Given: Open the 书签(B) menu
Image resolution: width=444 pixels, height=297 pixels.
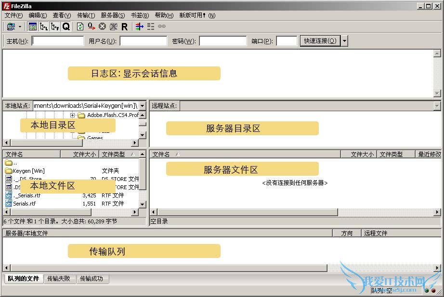Looking at the screenshot, I should click(x=140, y=15).
